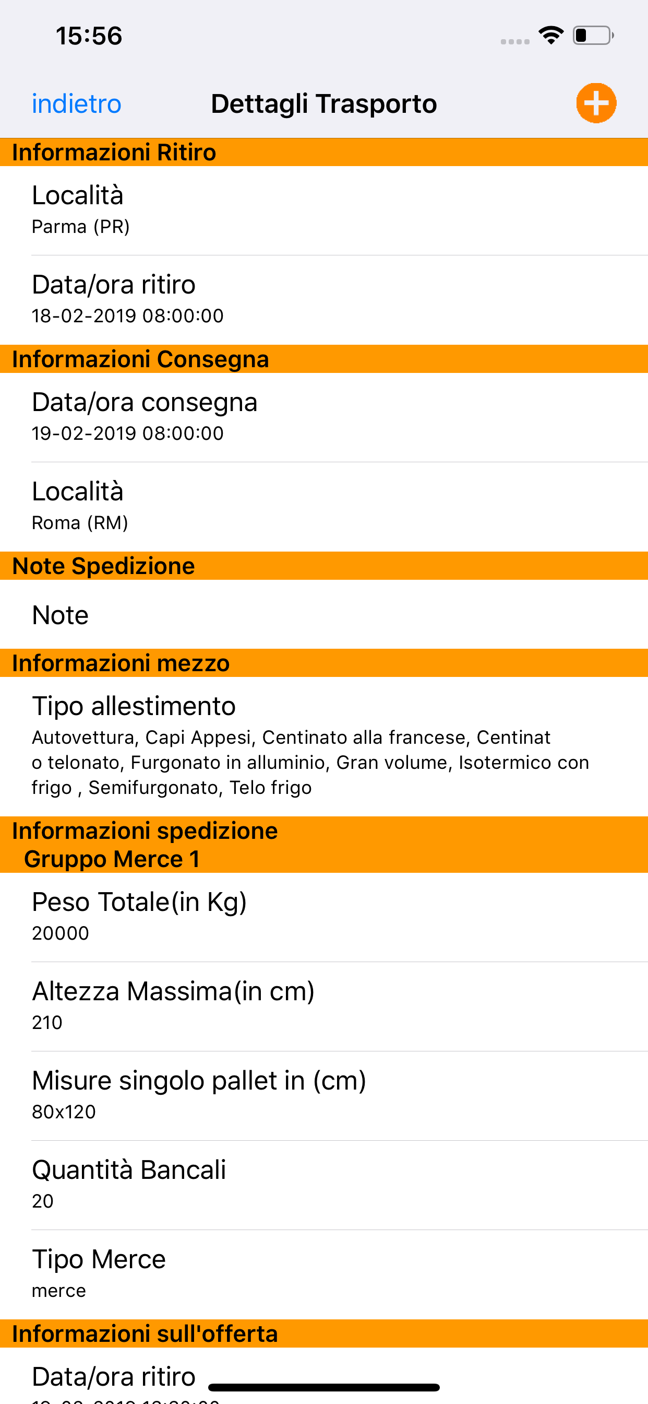Select Data/ora ritiro 18-02-2019 row
This screenshot has width=648, height=1404.
click(324, 299)
